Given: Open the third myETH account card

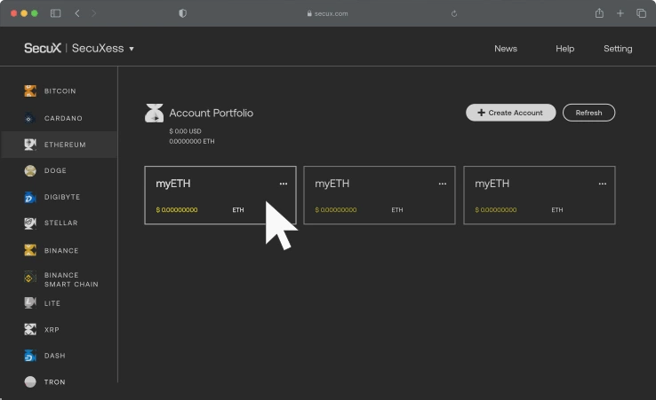Looking at the screenshot, I should (540, 195).
